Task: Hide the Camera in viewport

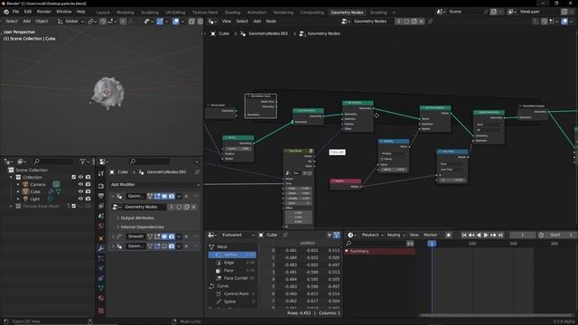Action: (x=80, y=184)
